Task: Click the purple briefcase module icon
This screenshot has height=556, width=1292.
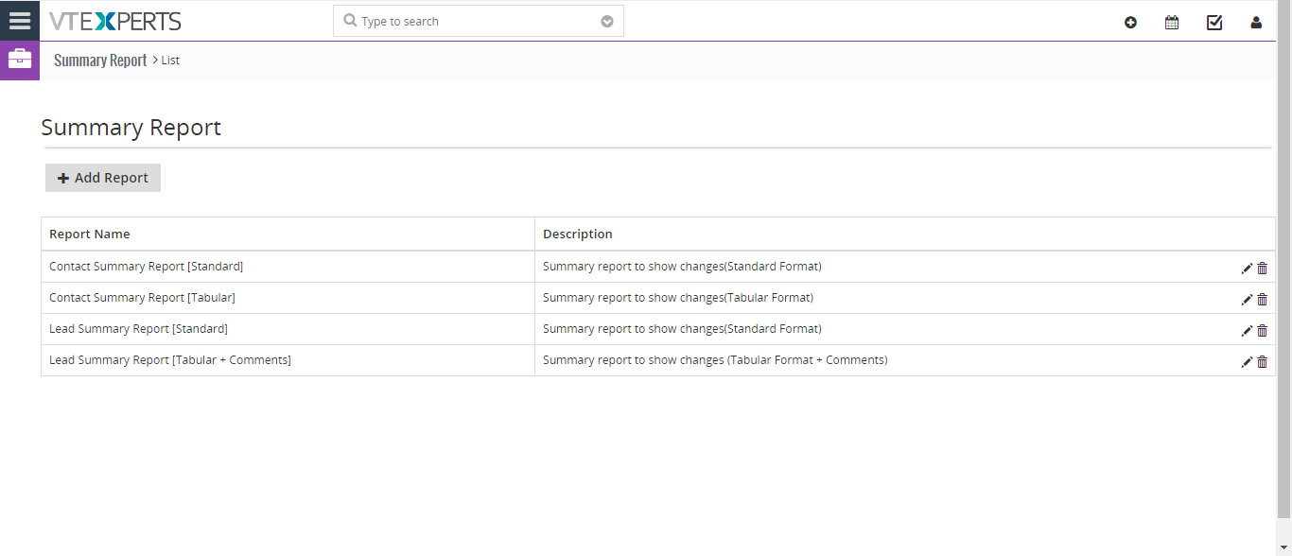Action: 20,61
